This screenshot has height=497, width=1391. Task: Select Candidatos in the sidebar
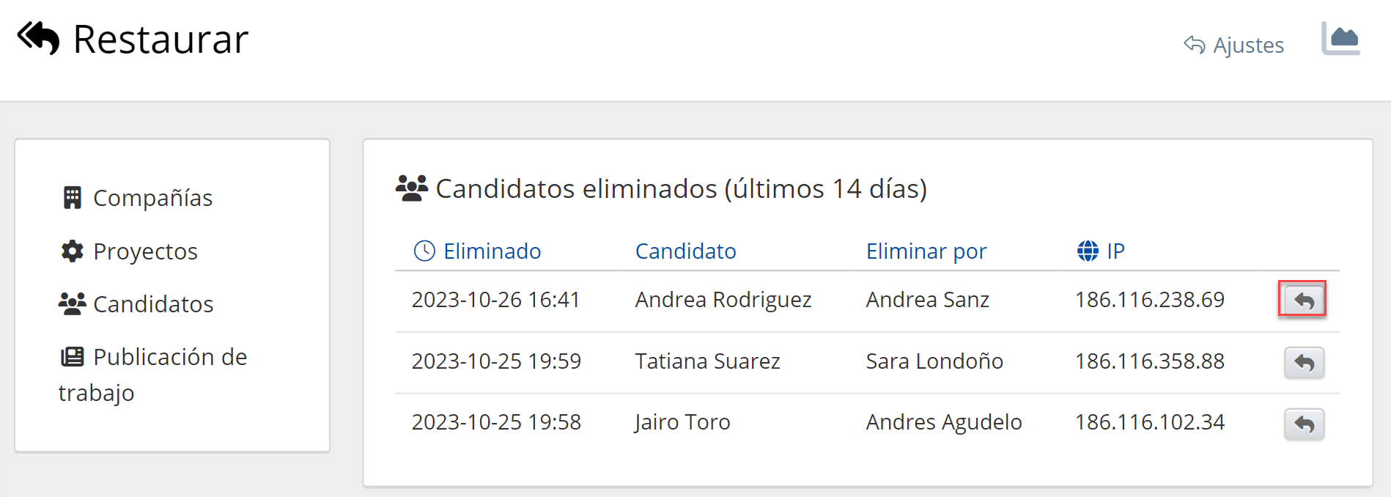coord(153,304)
